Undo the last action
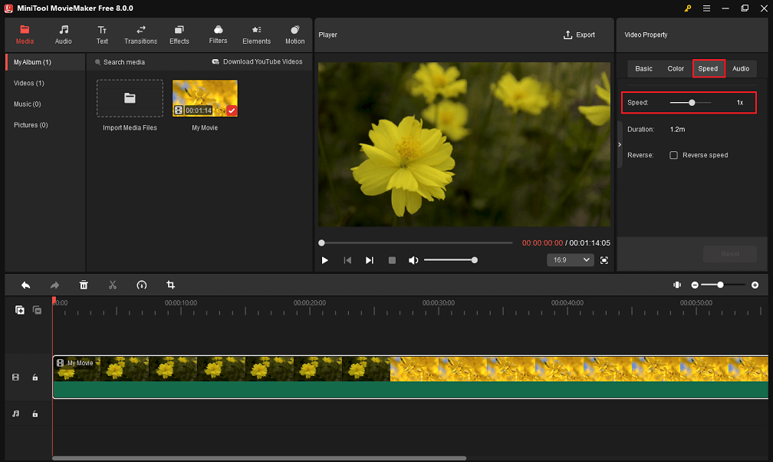773x462 pixels. [25, 285]
